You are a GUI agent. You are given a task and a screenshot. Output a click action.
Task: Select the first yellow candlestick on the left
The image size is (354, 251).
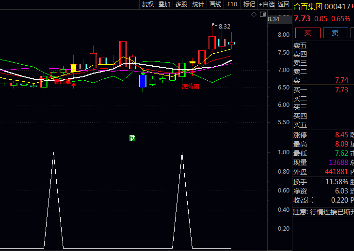(x=74, y=68)
